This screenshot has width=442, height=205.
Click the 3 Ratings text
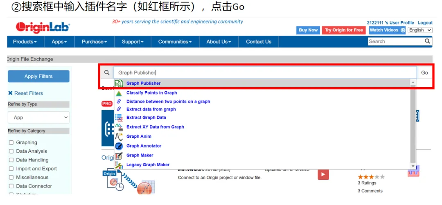[x=367, y=183]
